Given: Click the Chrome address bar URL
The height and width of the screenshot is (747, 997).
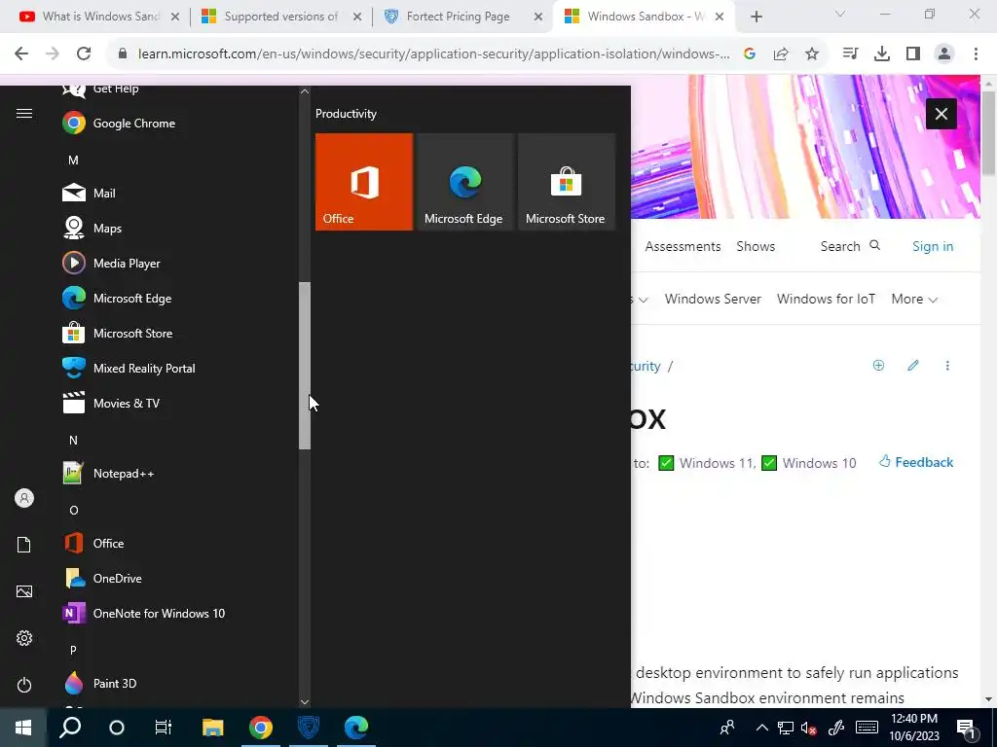Looking at the screenshot, I should [433, 54].
